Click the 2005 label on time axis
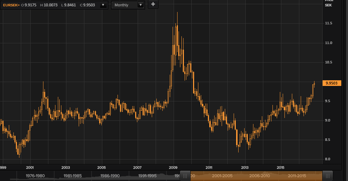348x181 pixels. 101,168
